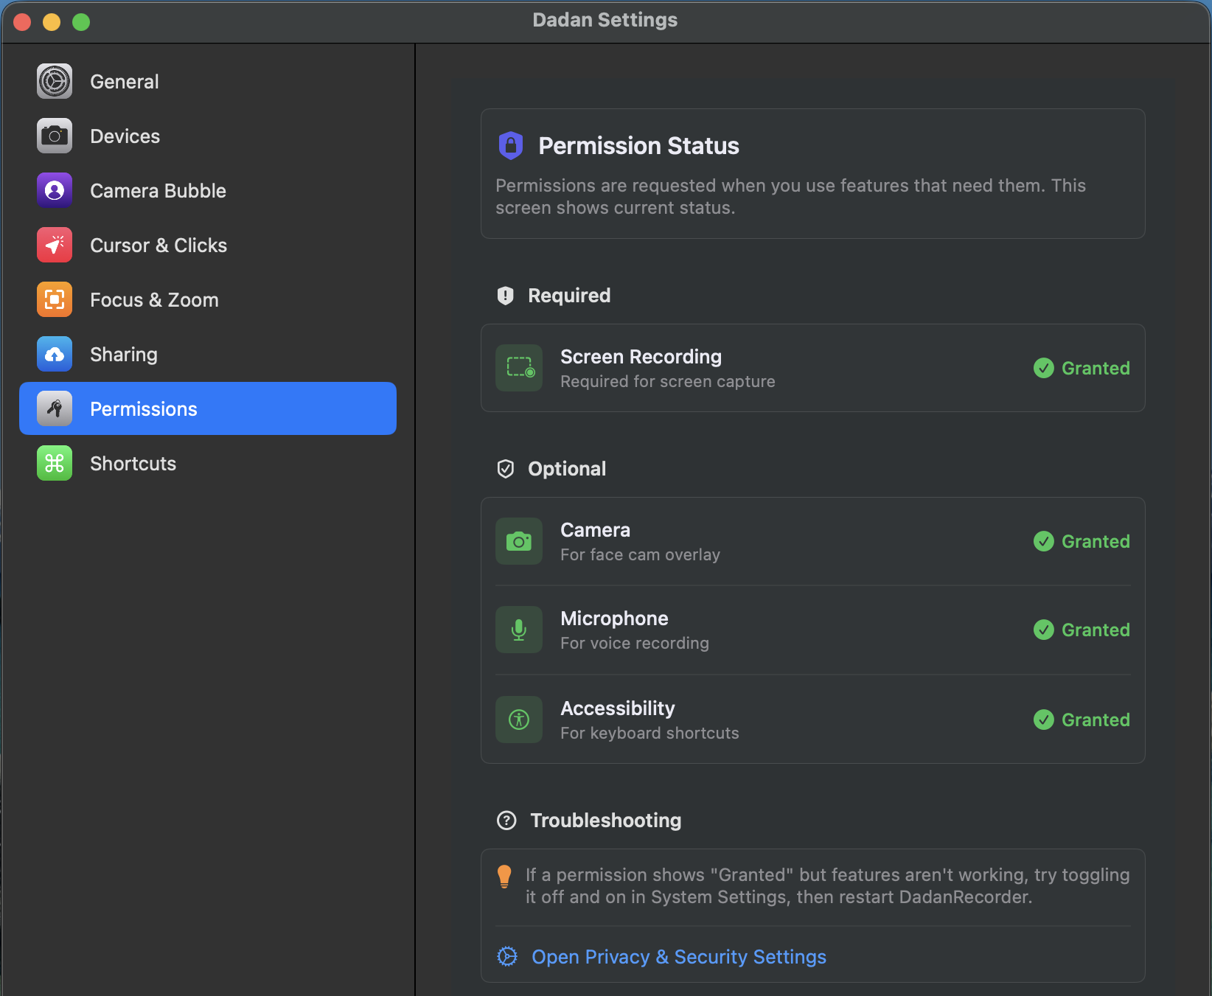Open Privacy & Security Settings link
1212x996 pixels.
coord(678,956)
